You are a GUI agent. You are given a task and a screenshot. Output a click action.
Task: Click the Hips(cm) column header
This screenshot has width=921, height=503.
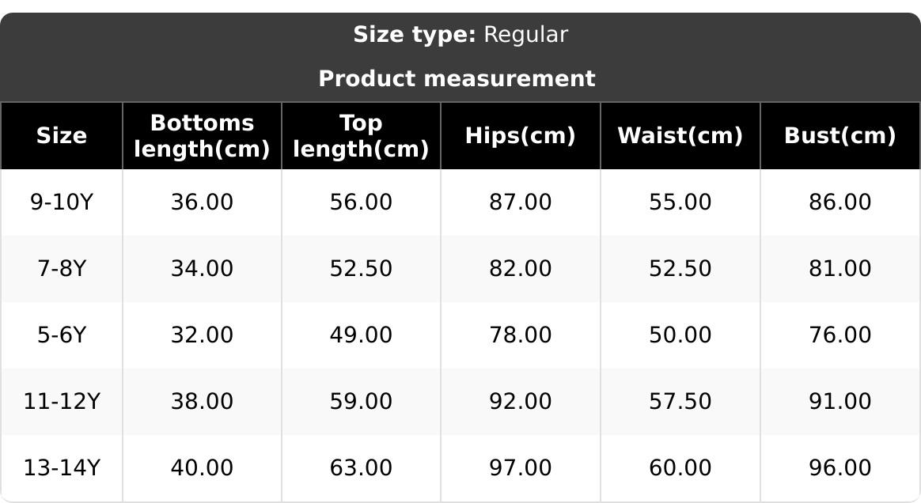coord(520,136)
